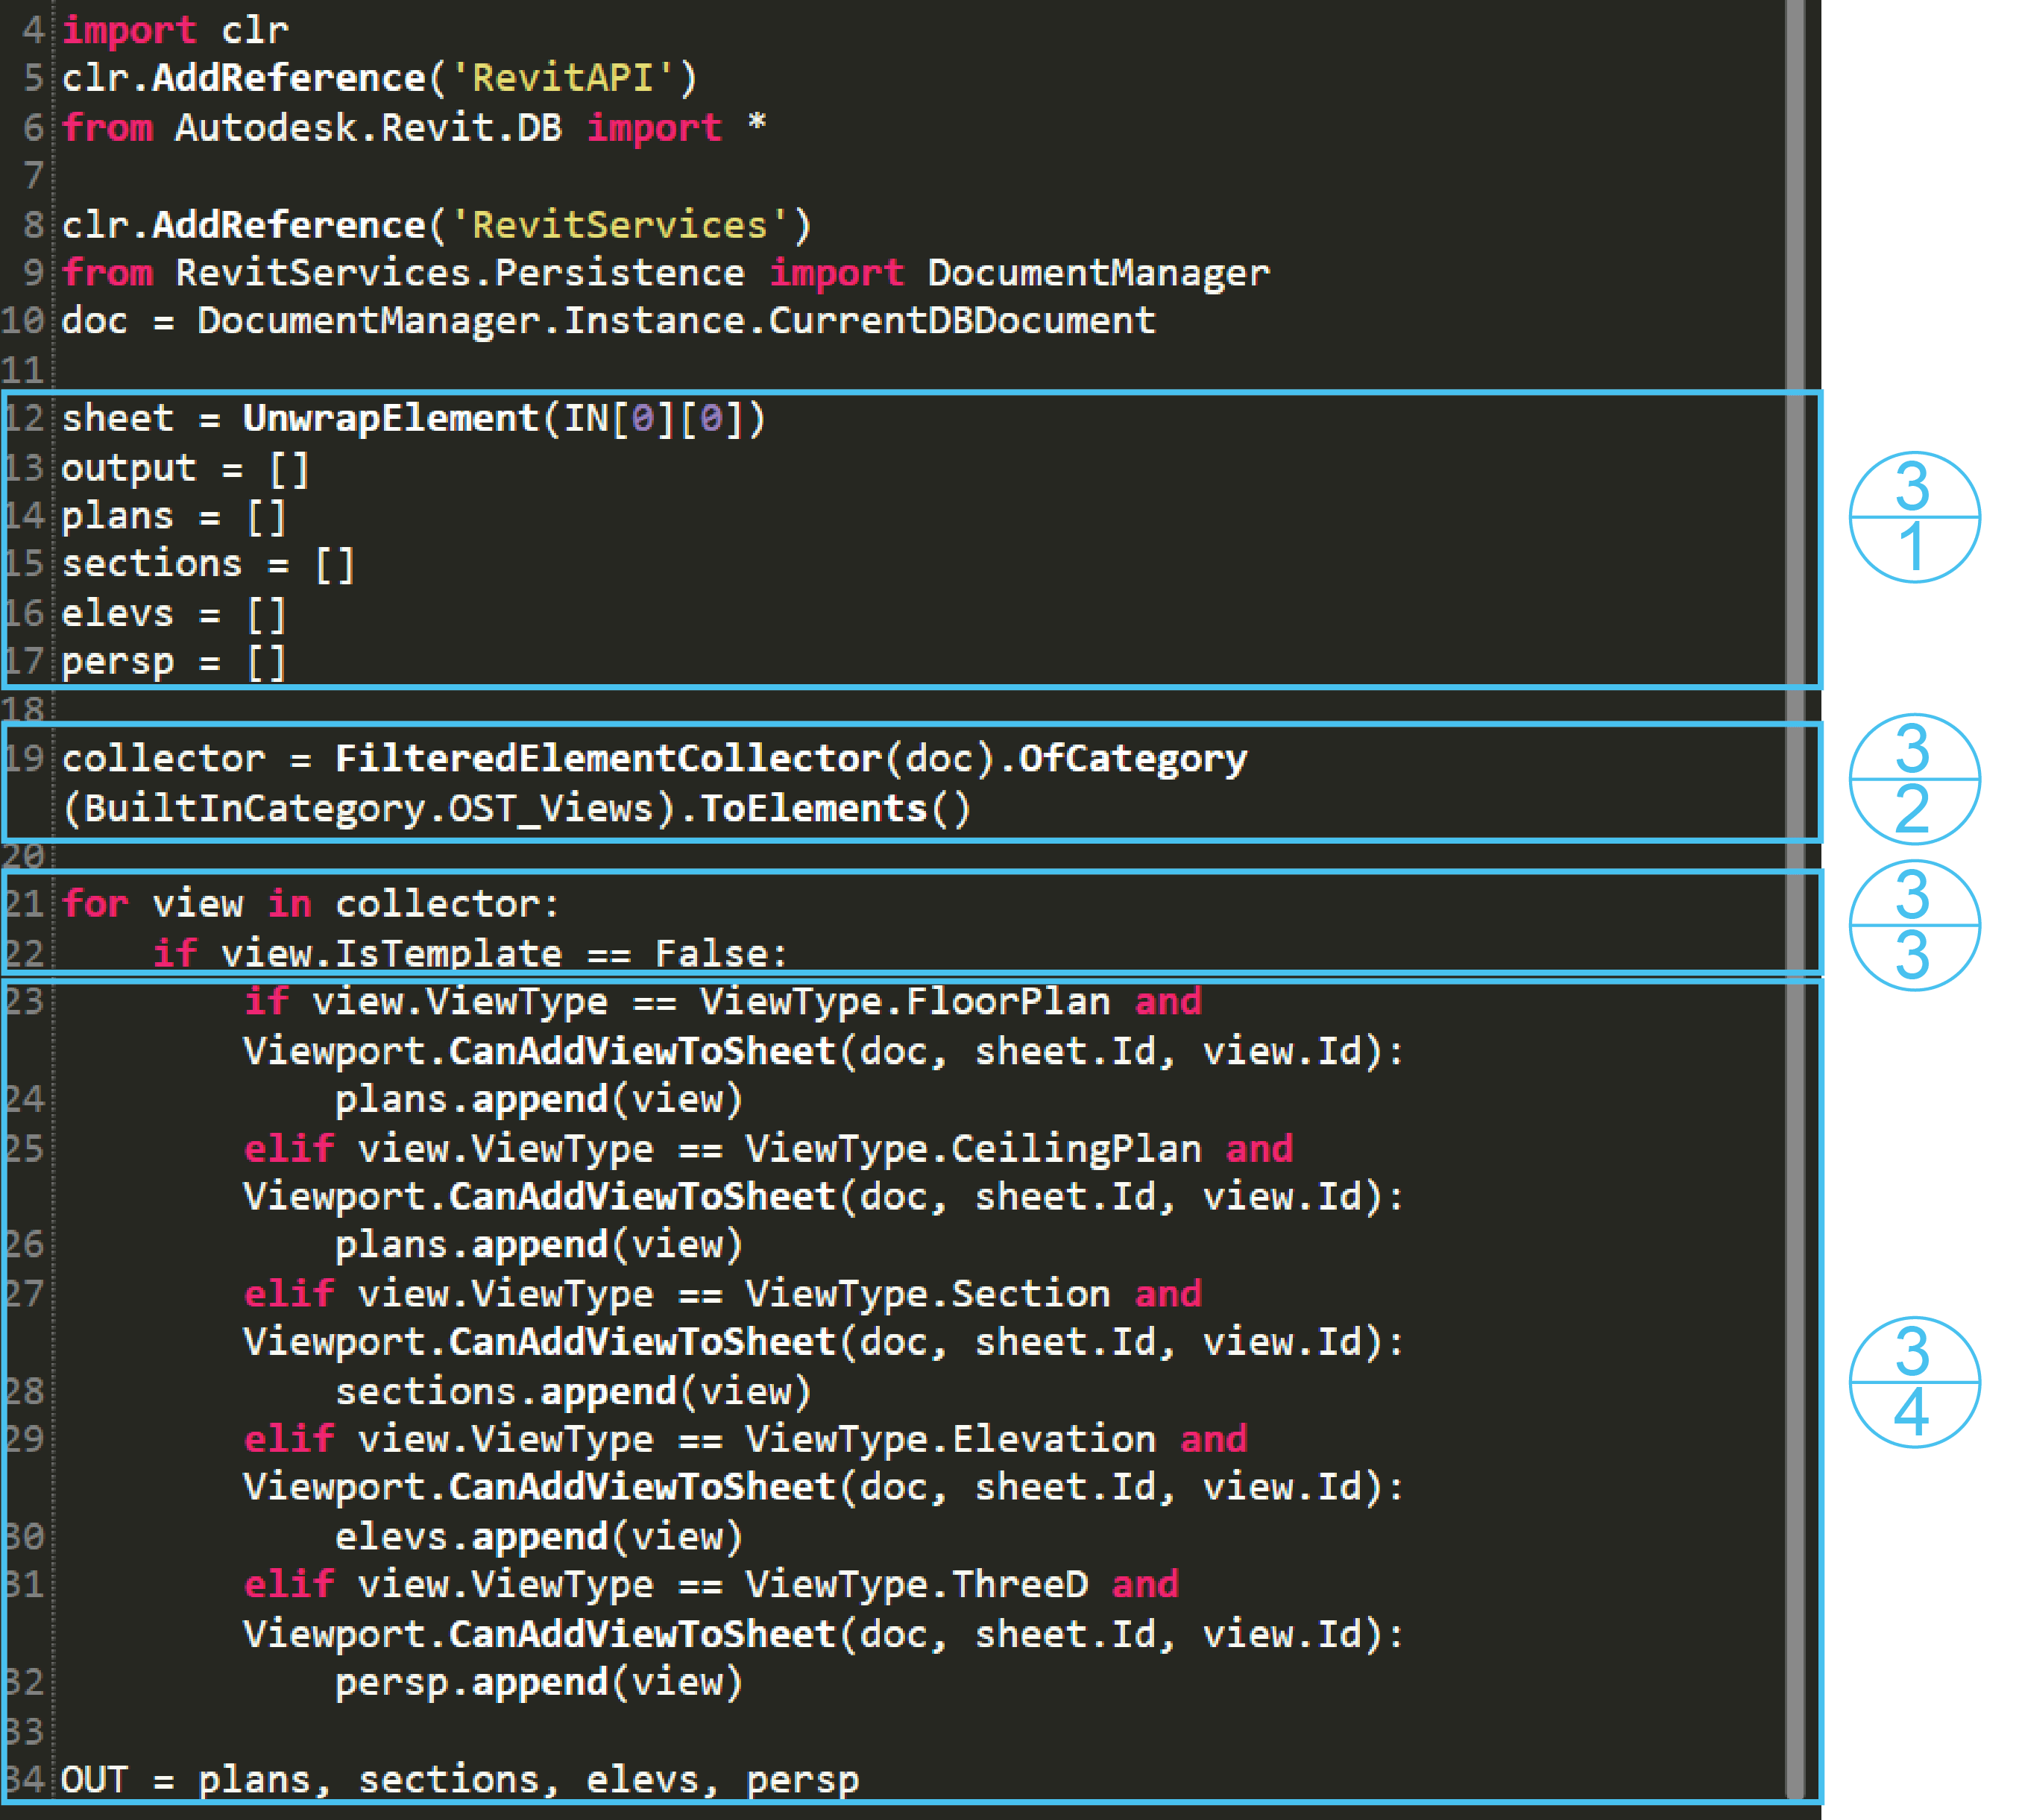Image resolution: width=2019 pixels, height=1820 pixels.
Task: Click the circled 3/2 annotation marker
Action: point(1913,778)
